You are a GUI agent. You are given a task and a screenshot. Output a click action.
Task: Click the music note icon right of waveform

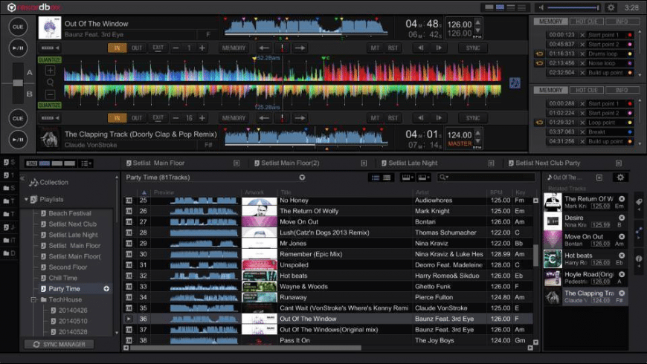tap(515, 82)
